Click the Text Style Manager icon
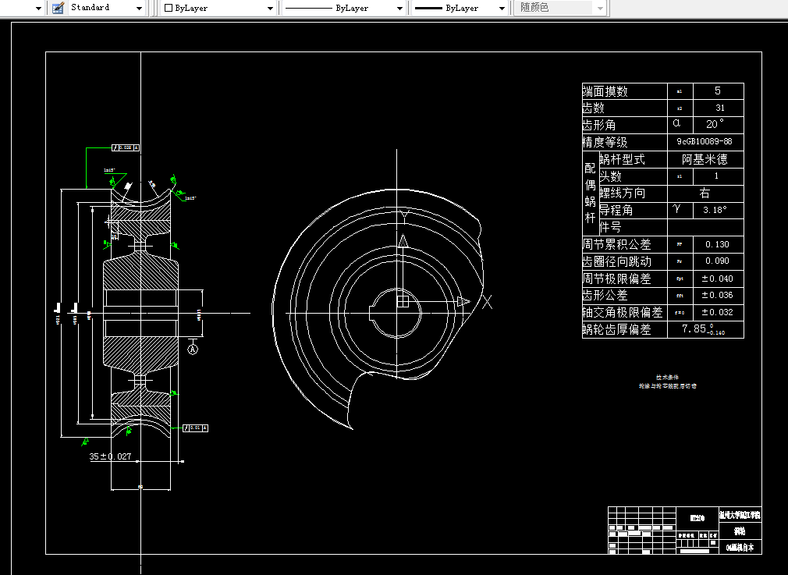Image resolution: width=788 pixels, height=575 pixels. tap(58, 8)
